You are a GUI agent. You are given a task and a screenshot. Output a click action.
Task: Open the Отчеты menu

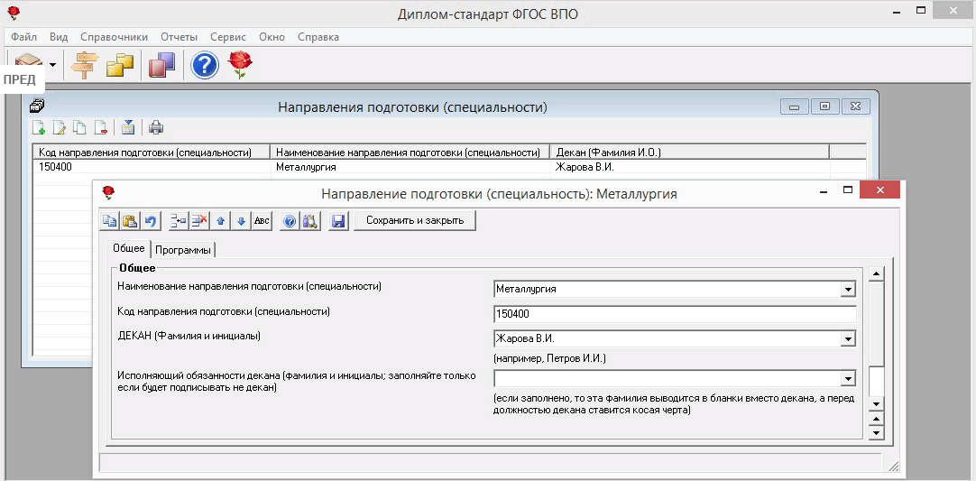coord(179,37)
